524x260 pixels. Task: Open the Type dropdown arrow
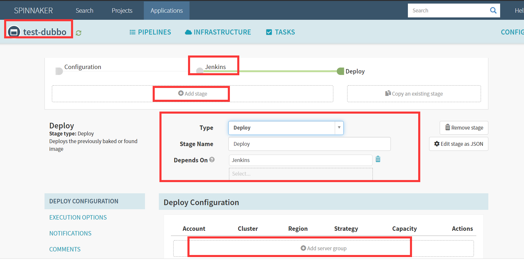coord(339,128)
